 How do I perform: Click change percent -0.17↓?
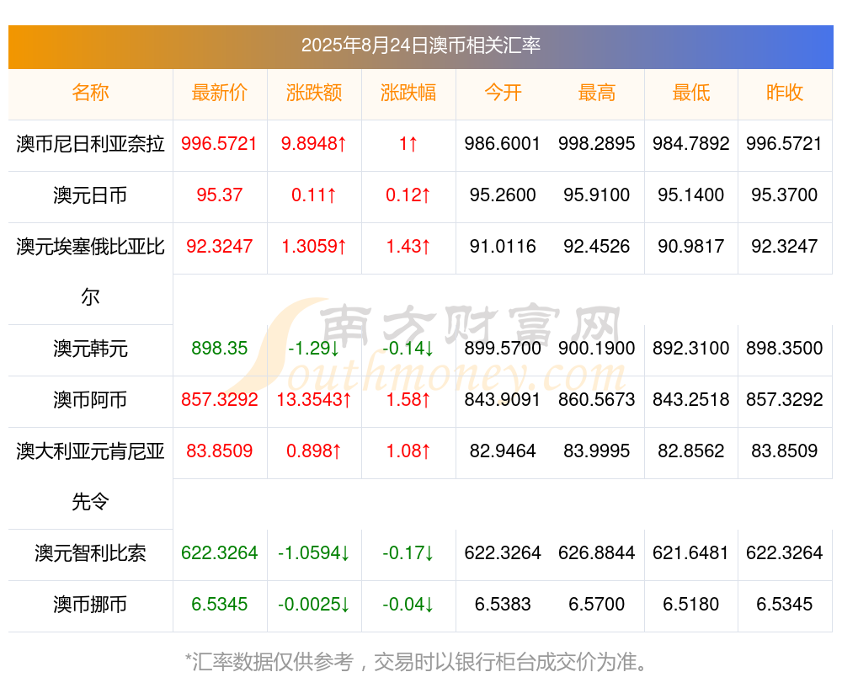(408, 552)
